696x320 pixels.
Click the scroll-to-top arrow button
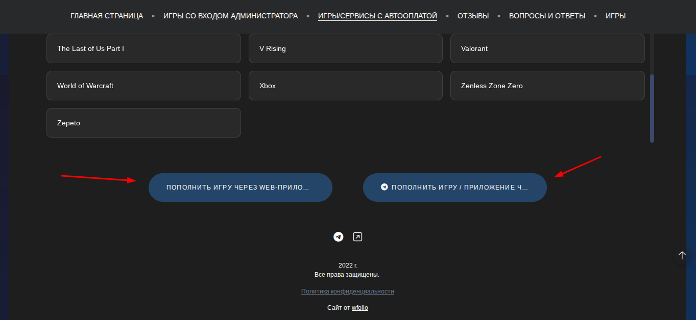pos(682,255)
